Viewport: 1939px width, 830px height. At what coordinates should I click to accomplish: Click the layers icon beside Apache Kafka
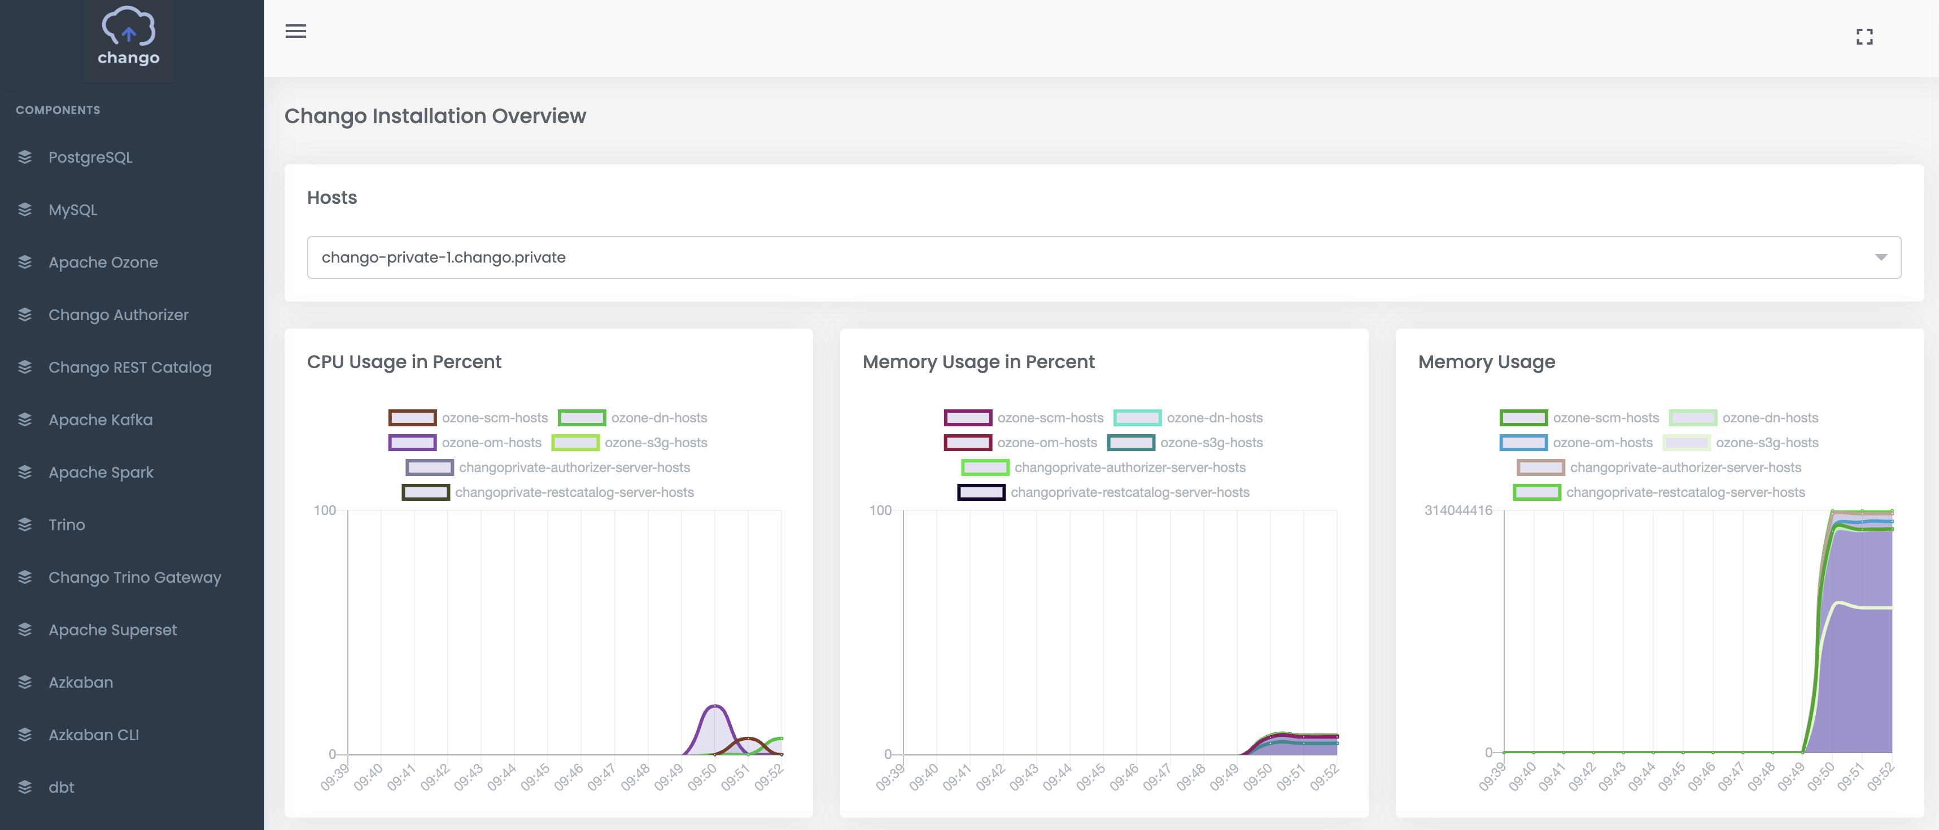(25, 420)
